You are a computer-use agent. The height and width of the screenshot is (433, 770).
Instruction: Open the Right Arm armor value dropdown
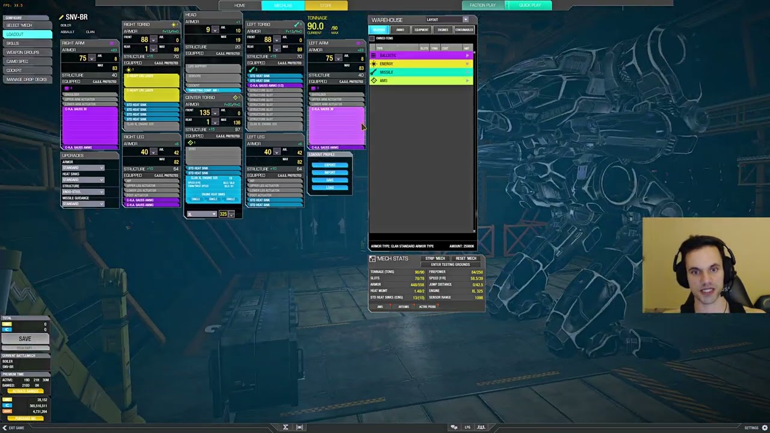click(91, 58)
